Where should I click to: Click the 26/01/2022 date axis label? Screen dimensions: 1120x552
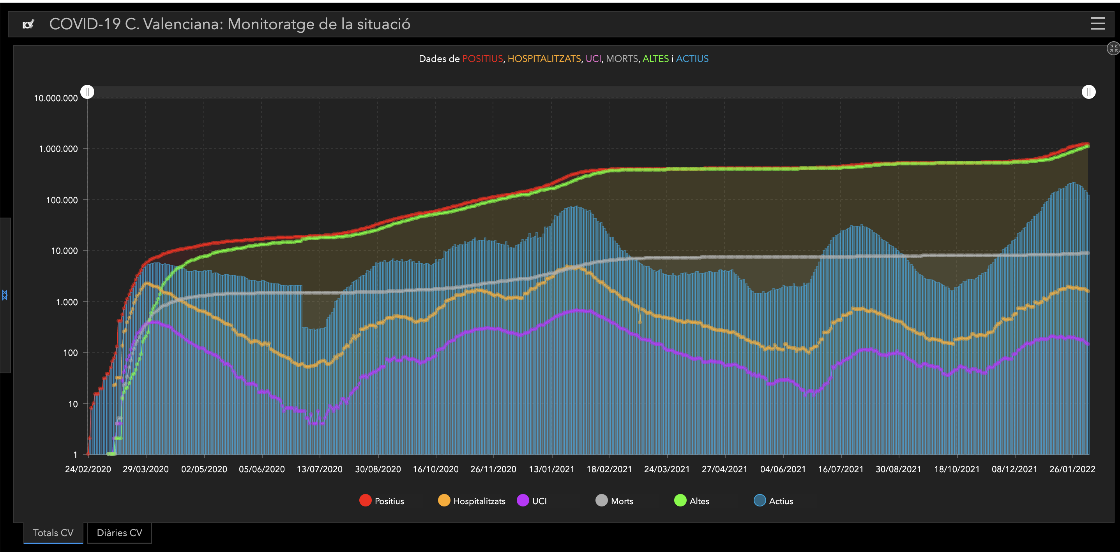coord(1072,469)
